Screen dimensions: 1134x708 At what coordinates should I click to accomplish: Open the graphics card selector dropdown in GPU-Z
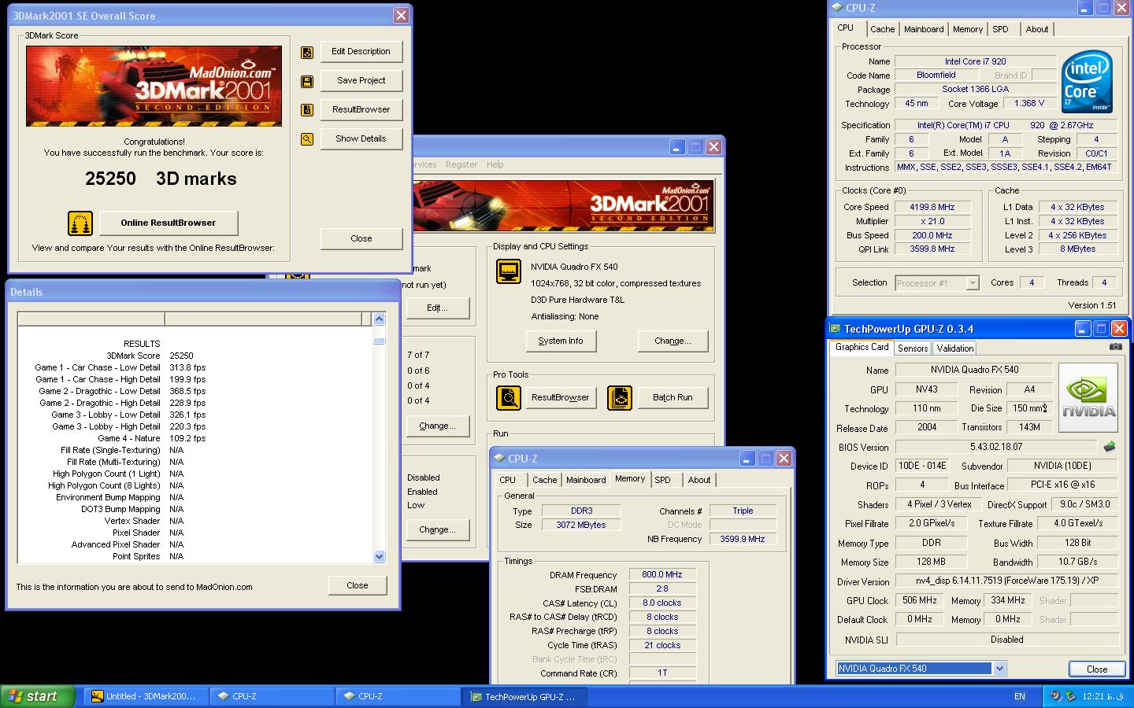999,669
